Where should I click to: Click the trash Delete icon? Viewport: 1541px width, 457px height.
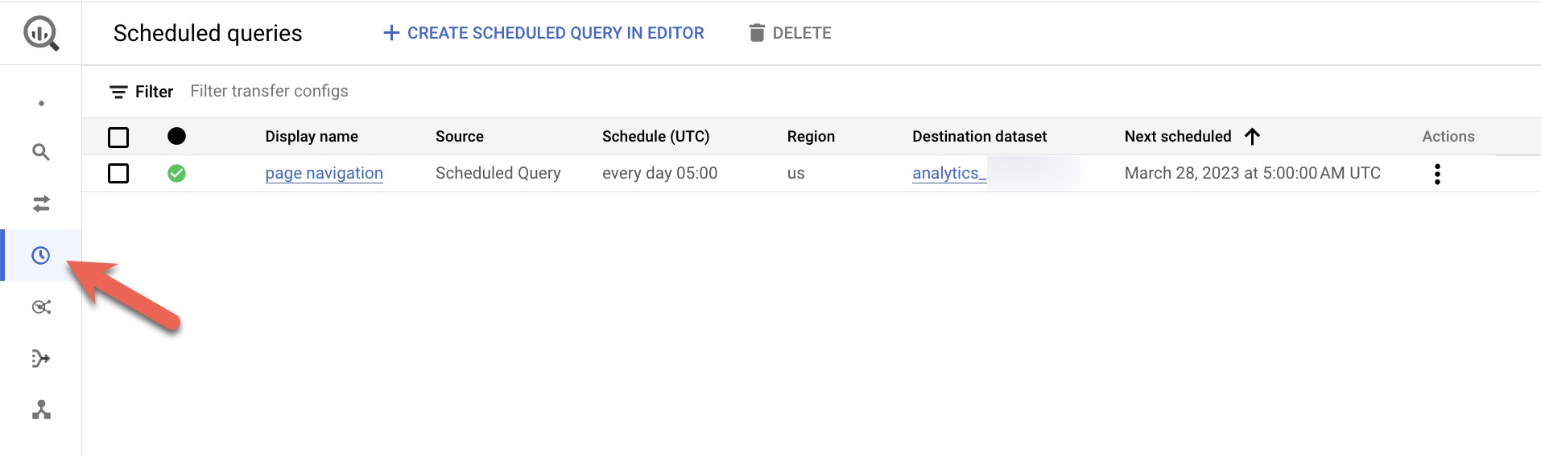pos(756,33)
